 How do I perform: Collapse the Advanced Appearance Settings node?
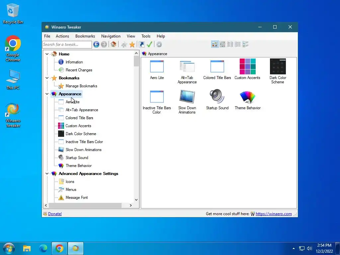click(47, 173)
